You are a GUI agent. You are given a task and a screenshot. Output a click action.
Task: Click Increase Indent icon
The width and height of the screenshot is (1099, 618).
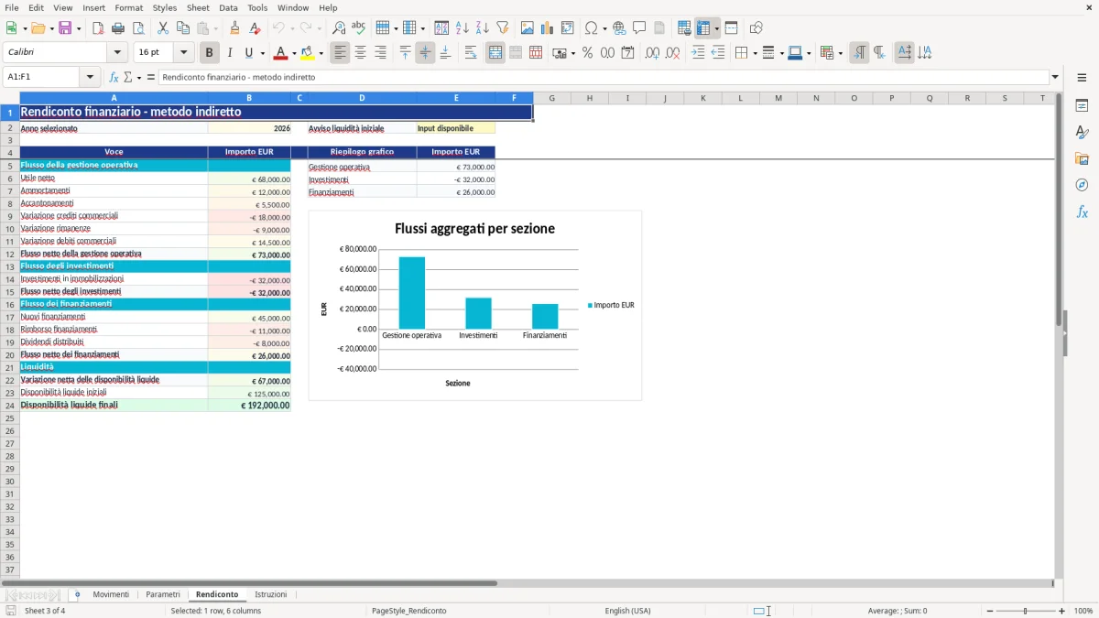(x=698, y=53)
